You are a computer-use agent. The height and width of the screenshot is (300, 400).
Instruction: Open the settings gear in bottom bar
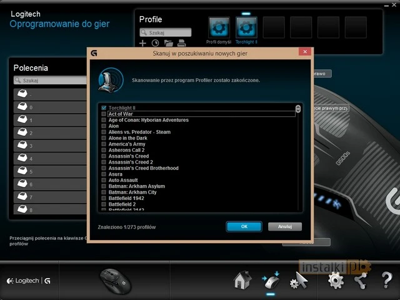coord(336,281)
